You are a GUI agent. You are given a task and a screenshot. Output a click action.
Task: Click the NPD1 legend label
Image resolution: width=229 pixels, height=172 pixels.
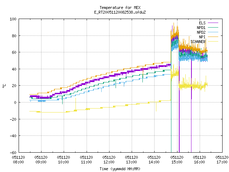coord(201,28)
